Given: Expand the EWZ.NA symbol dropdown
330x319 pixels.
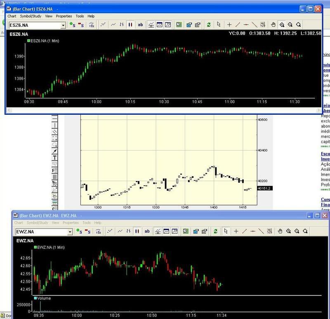Looking at the screenshot, I should pyautogui.click(x=70, y=232).
